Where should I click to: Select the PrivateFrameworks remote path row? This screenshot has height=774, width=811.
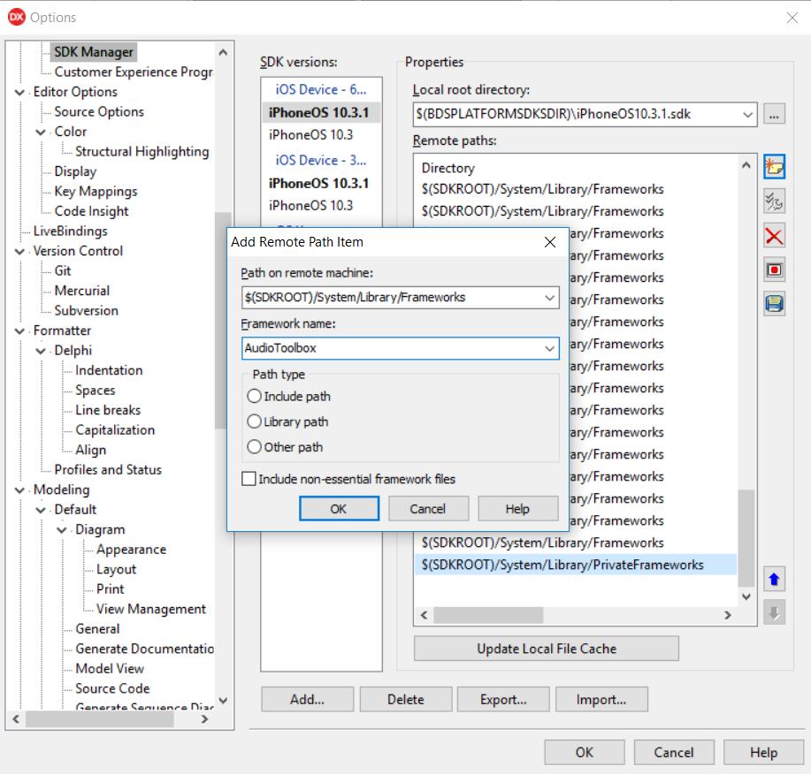point(575,565)
